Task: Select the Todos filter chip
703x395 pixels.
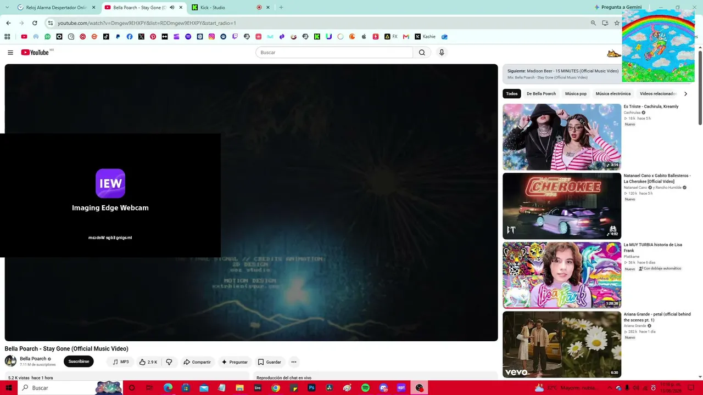Action: point(512,94)
